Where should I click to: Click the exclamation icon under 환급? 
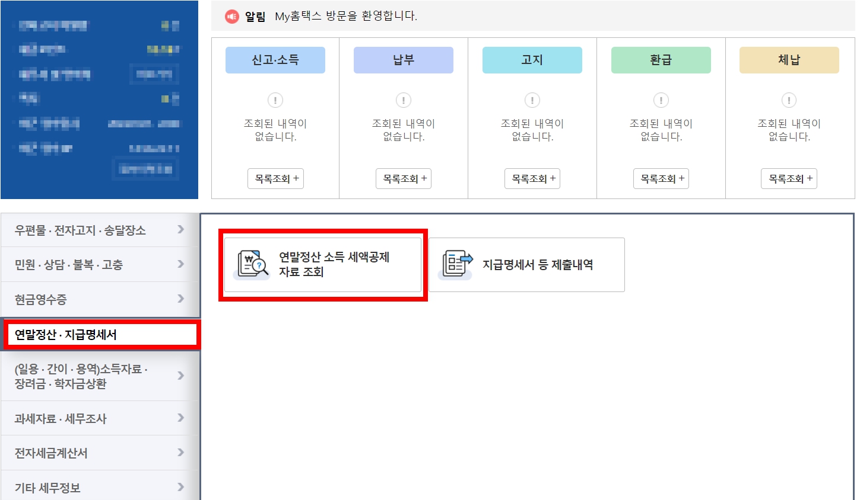point(661,100)
